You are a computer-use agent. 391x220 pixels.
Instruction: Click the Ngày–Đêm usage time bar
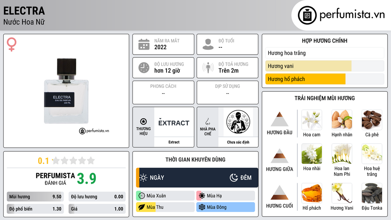(197, 178)
